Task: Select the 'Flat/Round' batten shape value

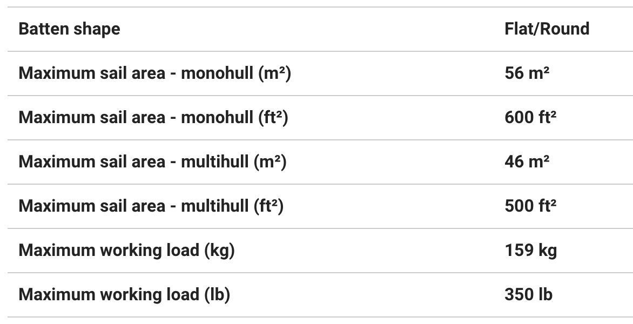Action: click(x=547, y=29)
